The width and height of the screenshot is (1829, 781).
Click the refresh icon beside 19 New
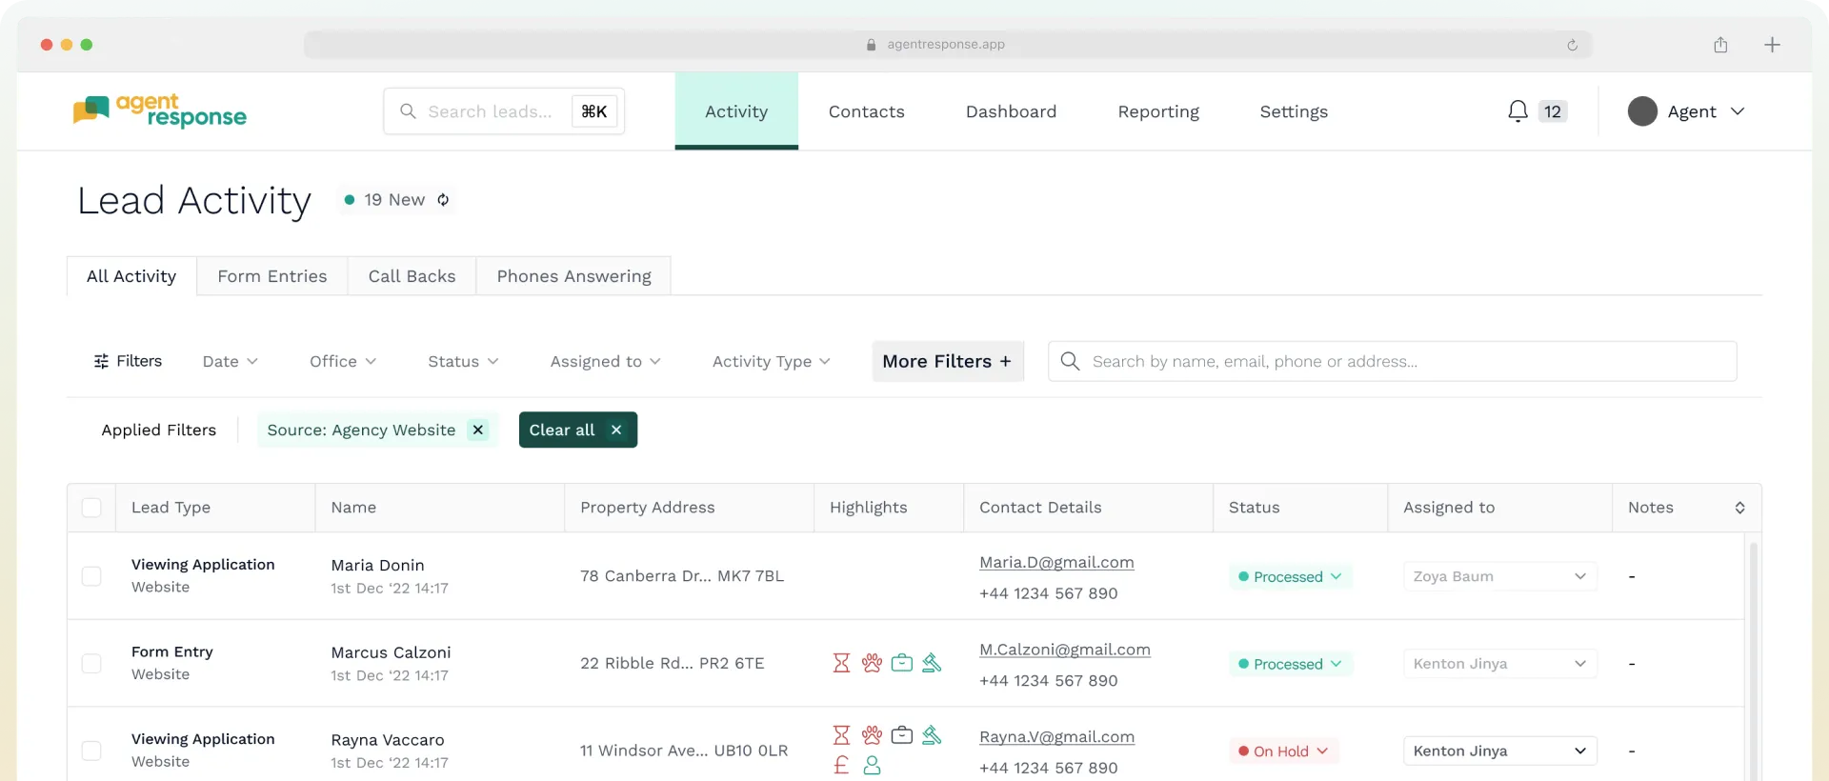pos(443,200)
